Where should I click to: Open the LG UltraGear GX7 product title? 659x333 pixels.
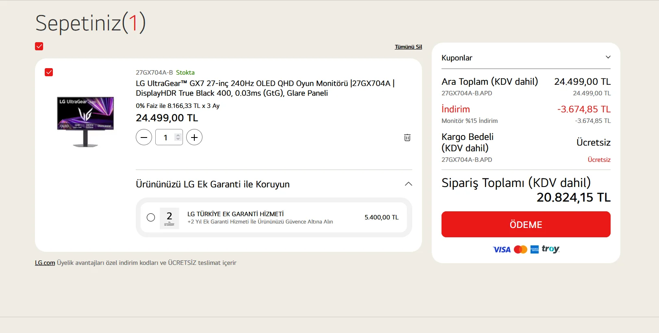point(265,88)
